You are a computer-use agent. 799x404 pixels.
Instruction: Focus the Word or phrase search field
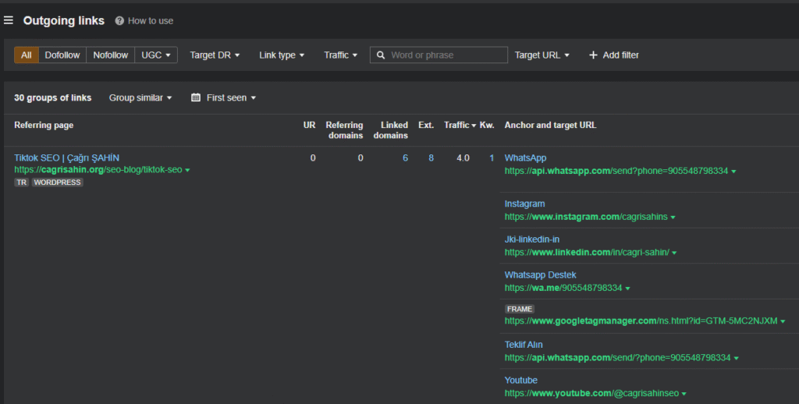[439, 55]
